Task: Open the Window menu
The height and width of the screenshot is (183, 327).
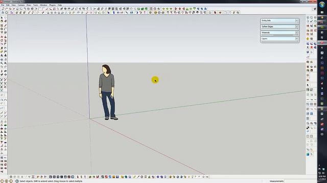Action: pyautogui.click(x=43, y=5)
